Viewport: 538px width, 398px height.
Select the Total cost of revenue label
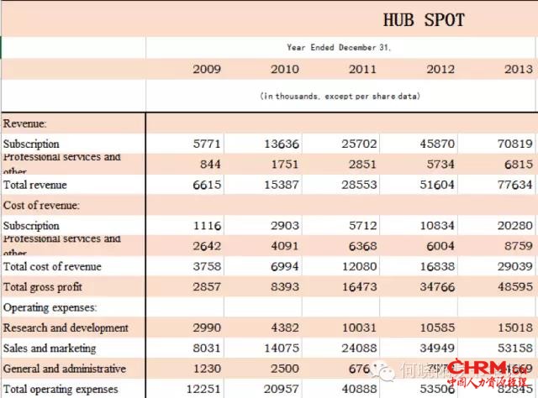click(52, 267)
